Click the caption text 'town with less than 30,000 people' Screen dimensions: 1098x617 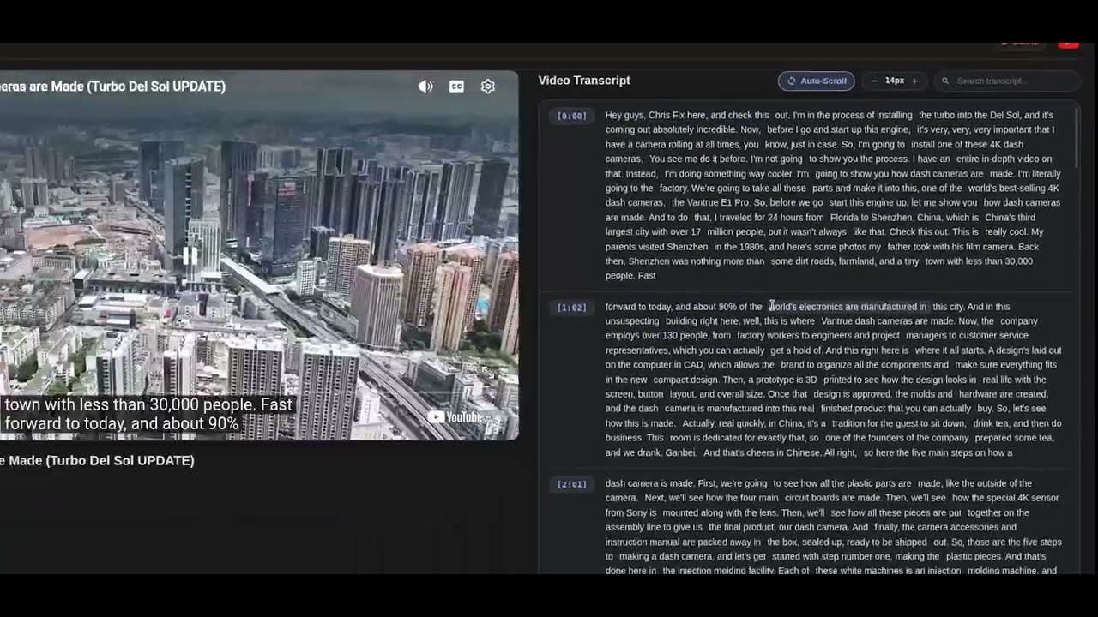(x=149, y=404)
